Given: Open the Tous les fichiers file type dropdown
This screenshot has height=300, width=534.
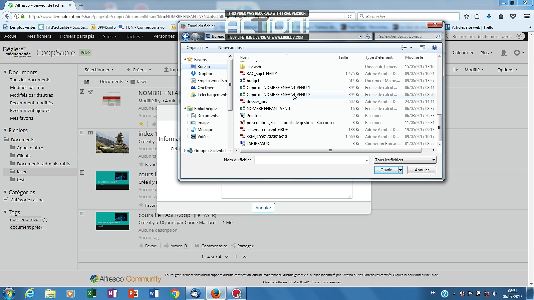Looking at the screenshot, I should coord(405,160).
